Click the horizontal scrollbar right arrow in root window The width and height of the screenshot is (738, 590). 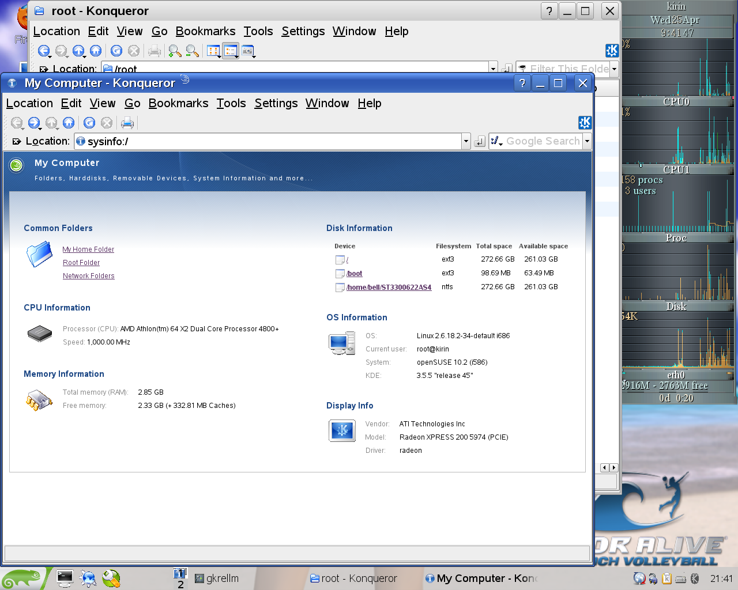pyautogui.click(x=613, y=468)
